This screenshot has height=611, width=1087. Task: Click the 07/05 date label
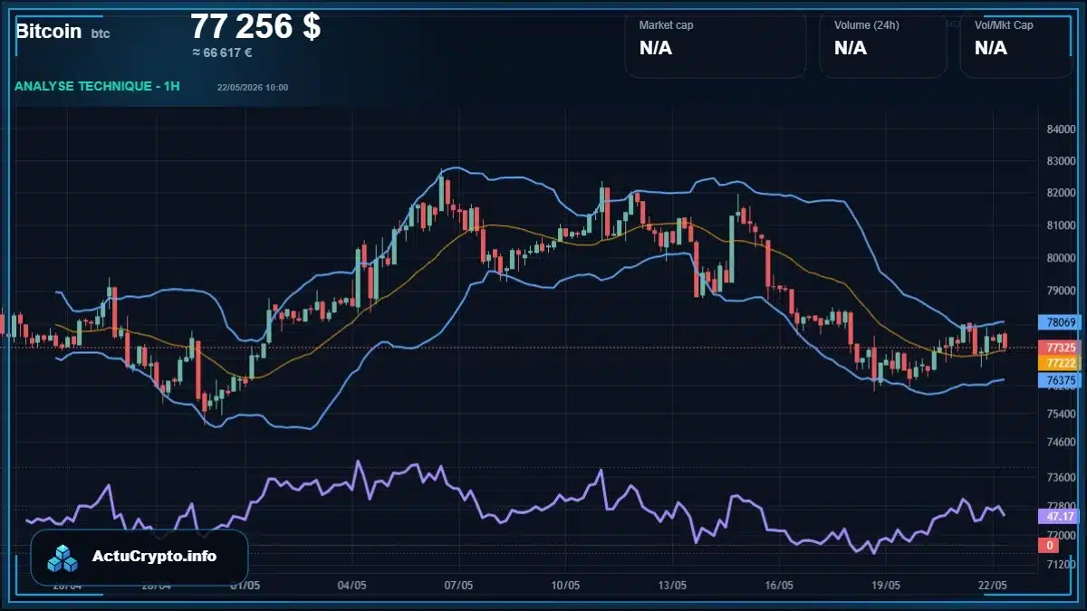coord(458,586)
